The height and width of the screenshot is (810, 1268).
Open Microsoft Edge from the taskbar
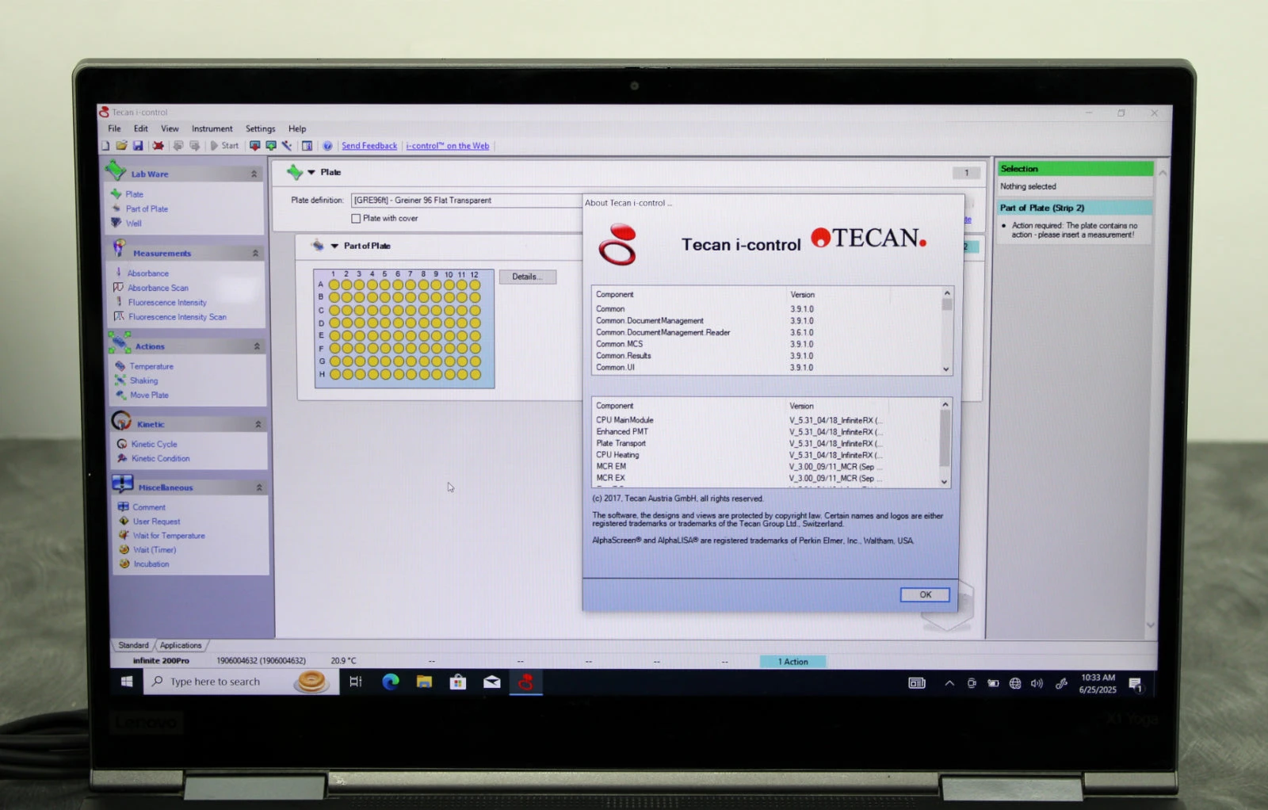point(390,682)
